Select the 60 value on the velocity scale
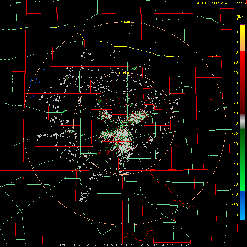 tap(236, 63)
